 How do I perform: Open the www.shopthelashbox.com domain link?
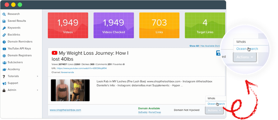pos(65,110)
